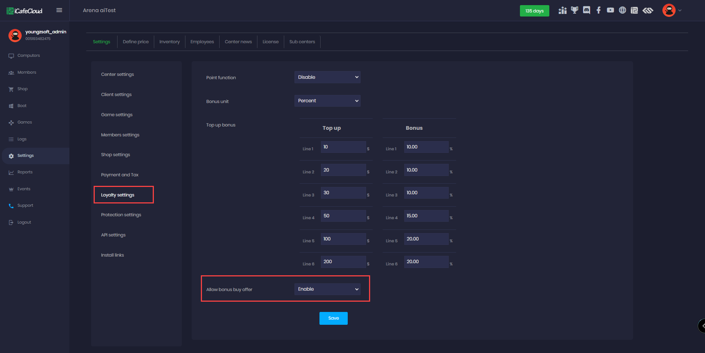Open the Employees tab
Viewport: 705px width, 353px height.
click(x=202, y=42)
